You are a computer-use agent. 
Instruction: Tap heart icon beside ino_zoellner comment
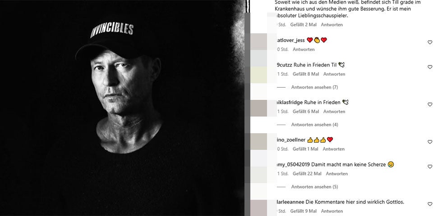(x=430, y=142)
